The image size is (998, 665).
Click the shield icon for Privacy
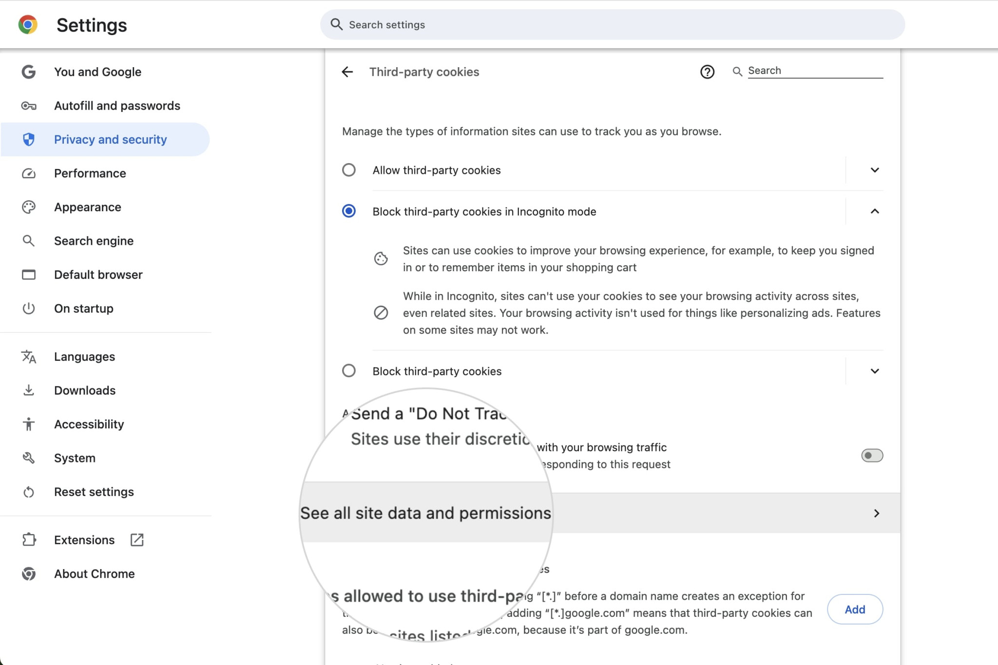coord(29,140)
